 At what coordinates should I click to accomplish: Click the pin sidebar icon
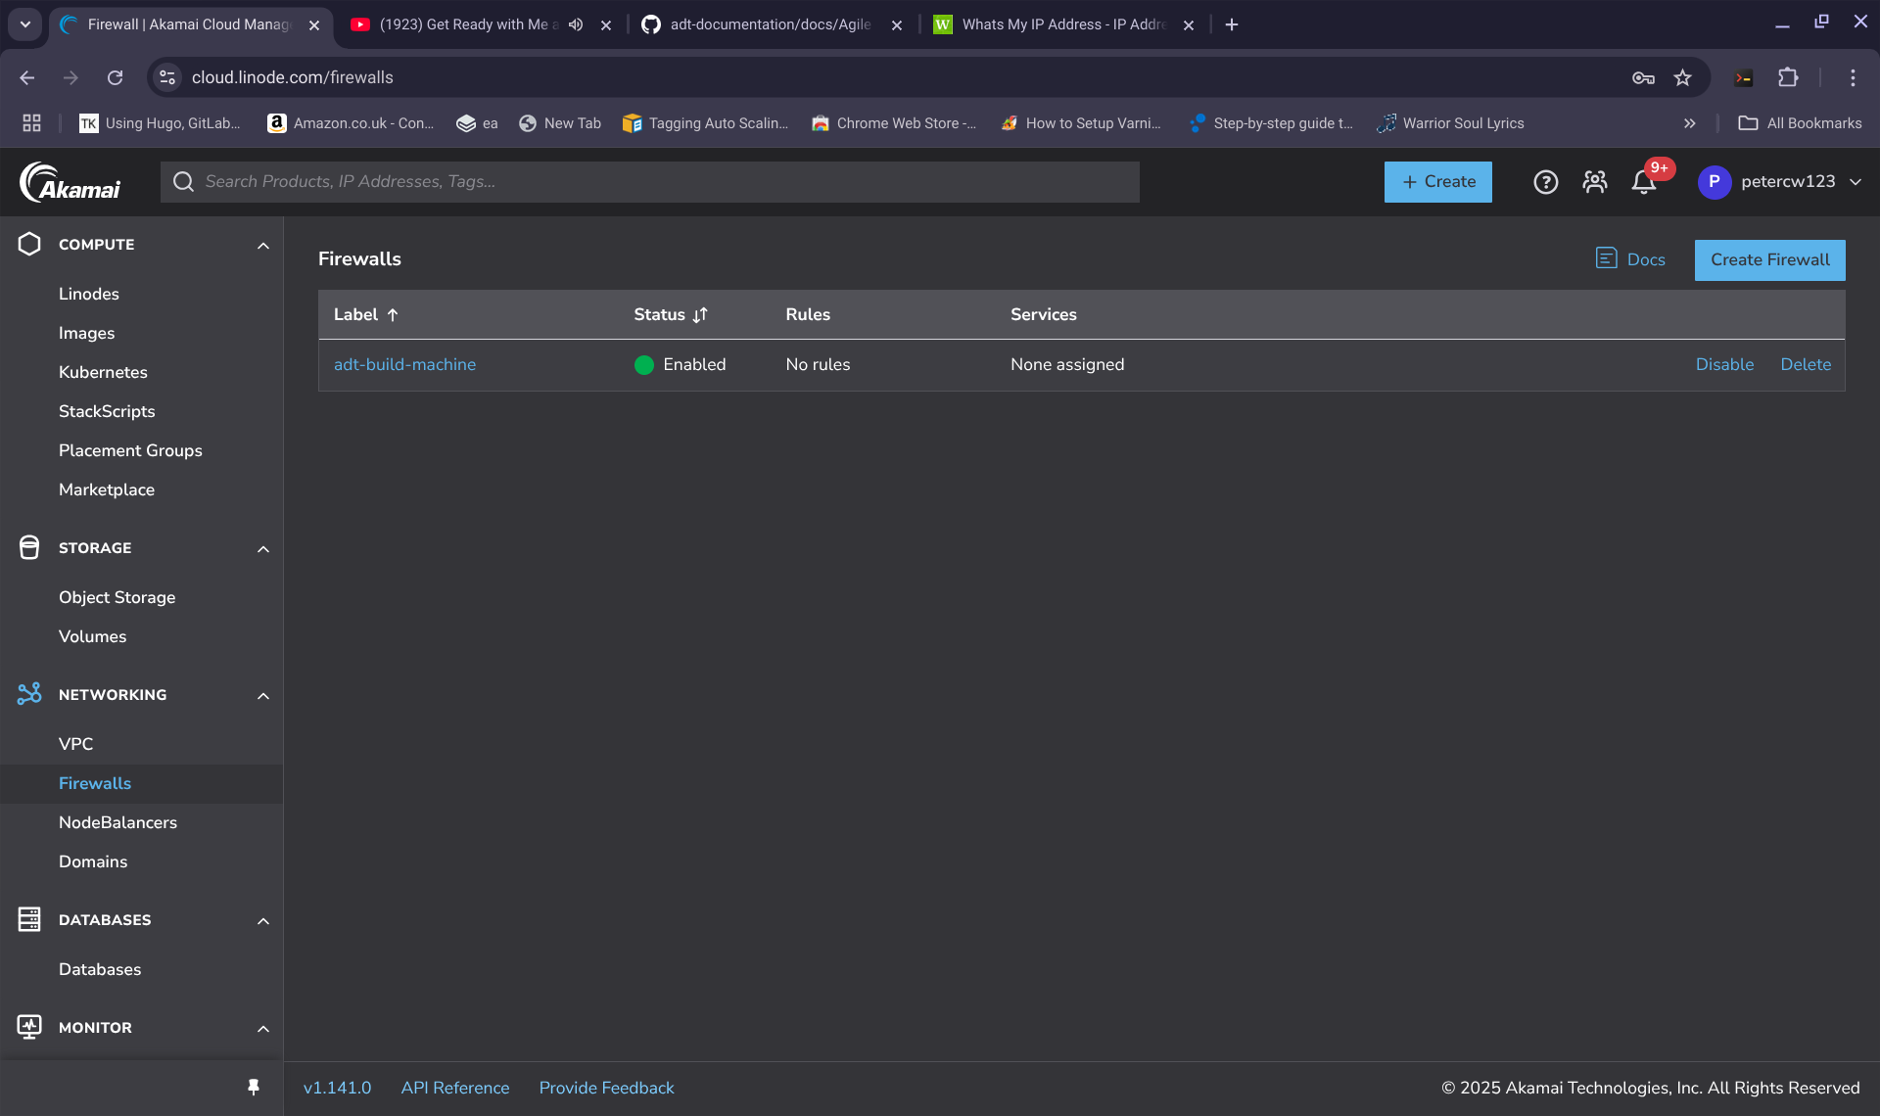tap(254, 1088)
